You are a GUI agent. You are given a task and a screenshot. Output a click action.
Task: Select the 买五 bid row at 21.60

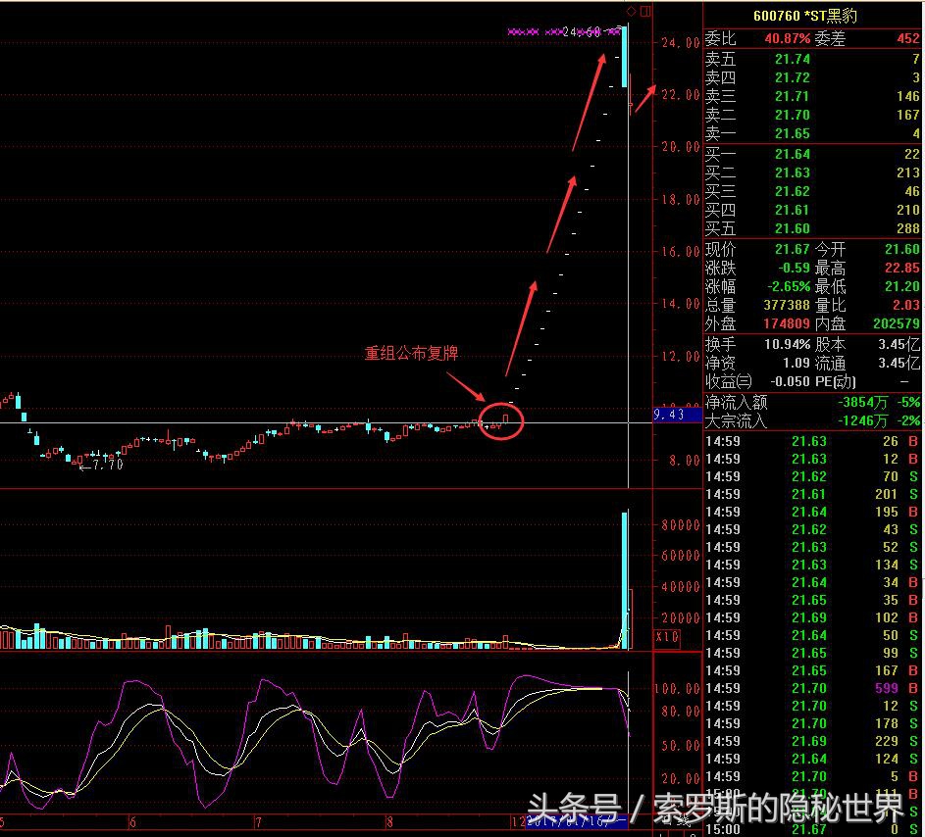(812, 228)
